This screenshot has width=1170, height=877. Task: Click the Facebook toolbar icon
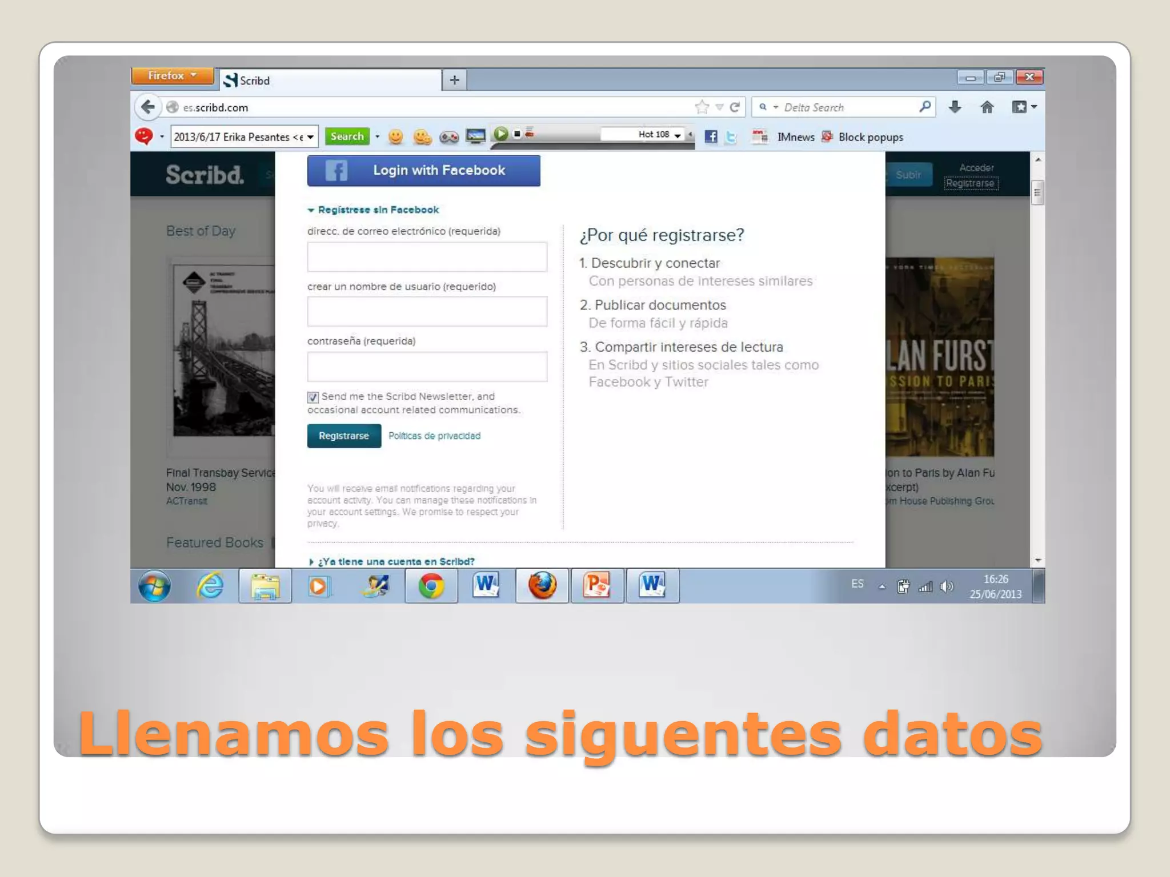click(711, 136)
